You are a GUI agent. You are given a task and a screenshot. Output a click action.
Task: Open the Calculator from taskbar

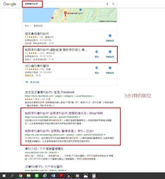coord(94,176)
